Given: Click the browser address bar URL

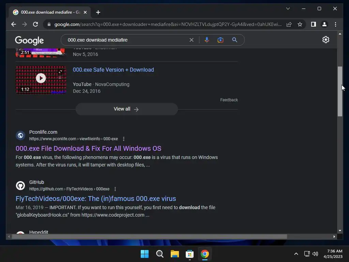Looking at the screenshot, I should coord(168,24).
